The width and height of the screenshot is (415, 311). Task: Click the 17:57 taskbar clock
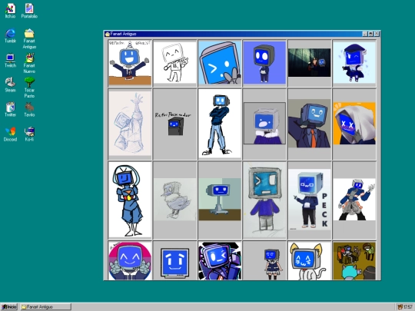pyautogui.click(x=408, y=307)
